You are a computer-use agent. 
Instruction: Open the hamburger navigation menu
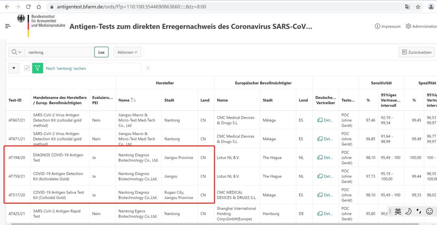8,26
